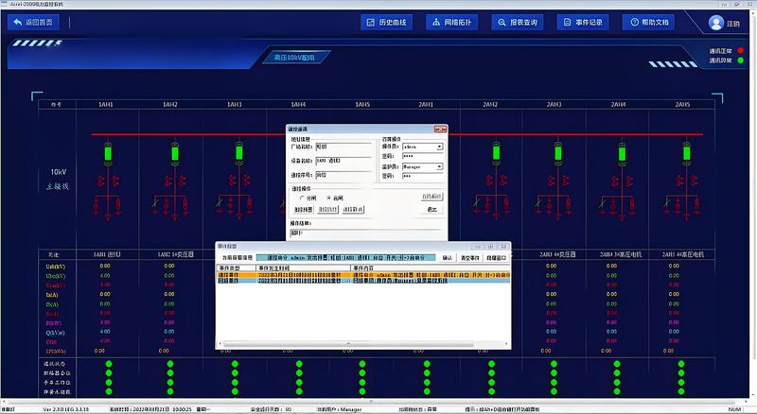Open 报表查询 report query
757x414 pixels.
[519, 22]
